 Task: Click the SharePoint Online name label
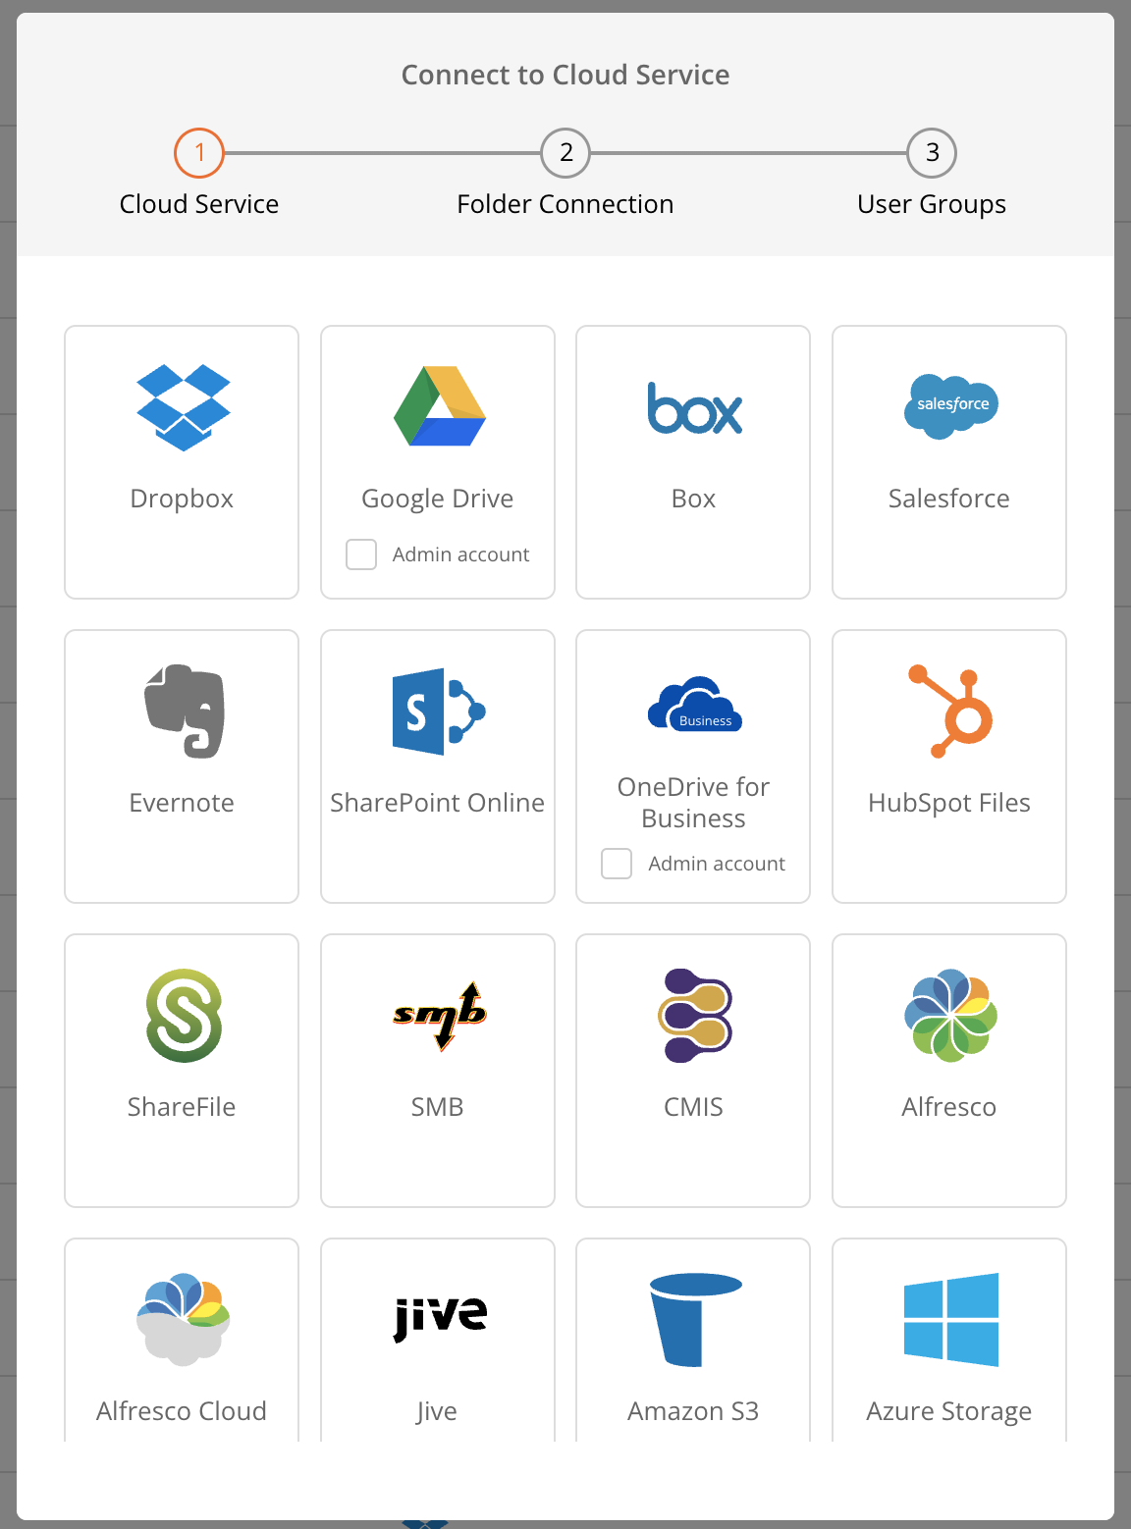coord(438,803)
